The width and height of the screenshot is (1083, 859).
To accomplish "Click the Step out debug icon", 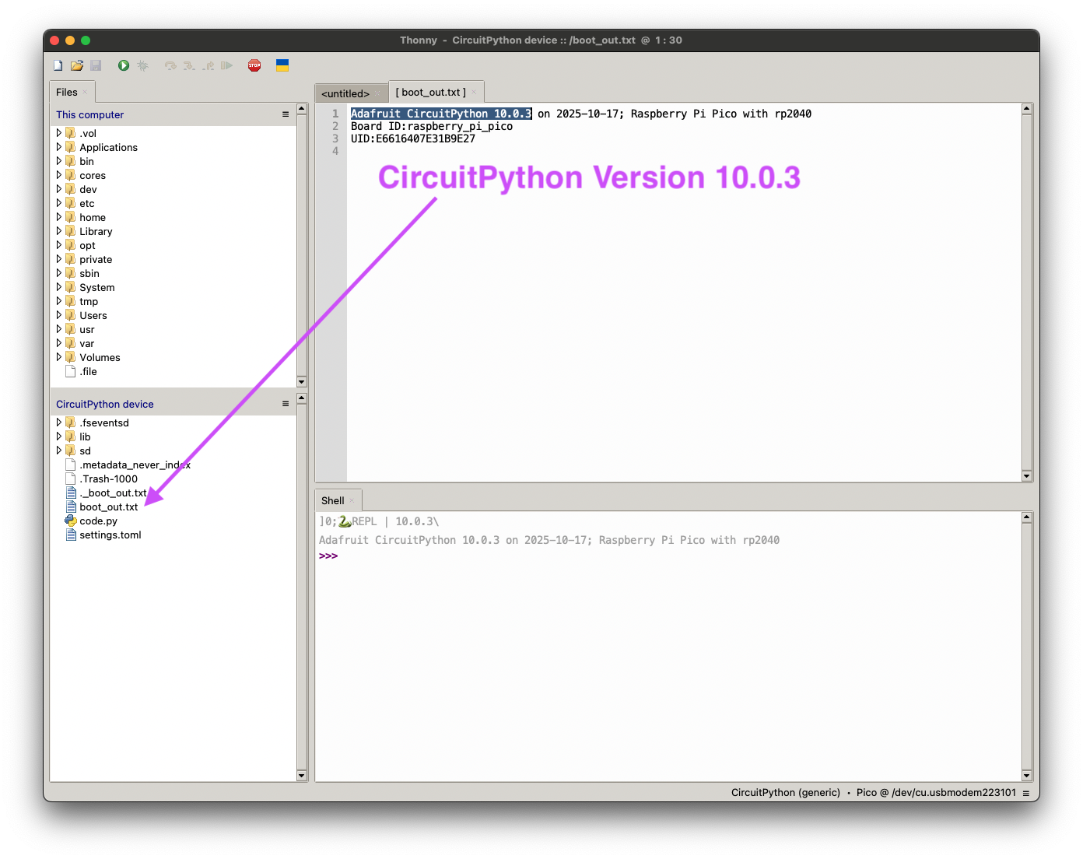I will tap(208, 65).
